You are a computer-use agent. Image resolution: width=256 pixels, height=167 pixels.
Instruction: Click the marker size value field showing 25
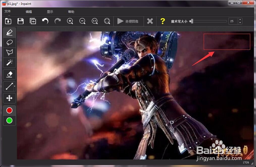(233, 21)
